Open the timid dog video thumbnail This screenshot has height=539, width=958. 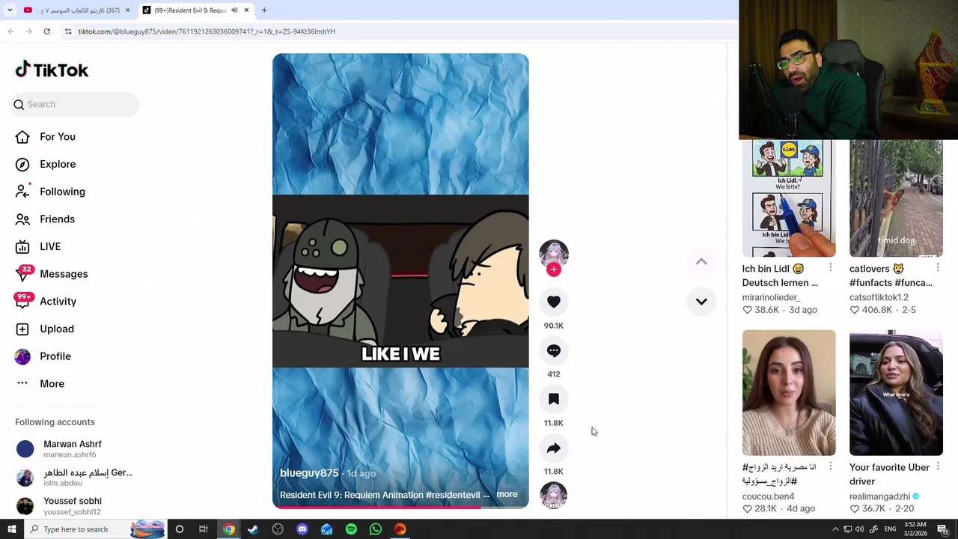(x=896, y=198)
